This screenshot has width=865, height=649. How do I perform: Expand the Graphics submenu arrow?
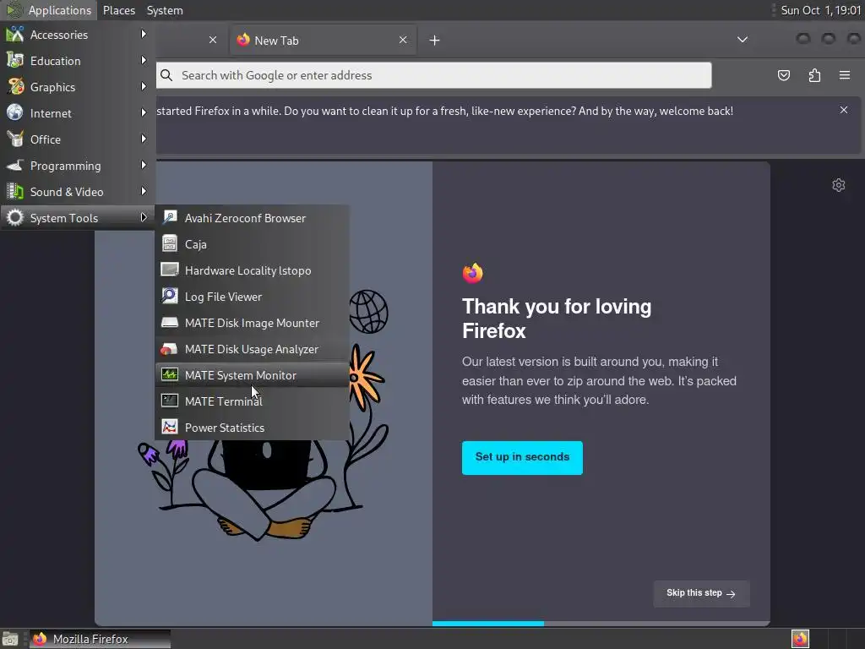[144, 87]
